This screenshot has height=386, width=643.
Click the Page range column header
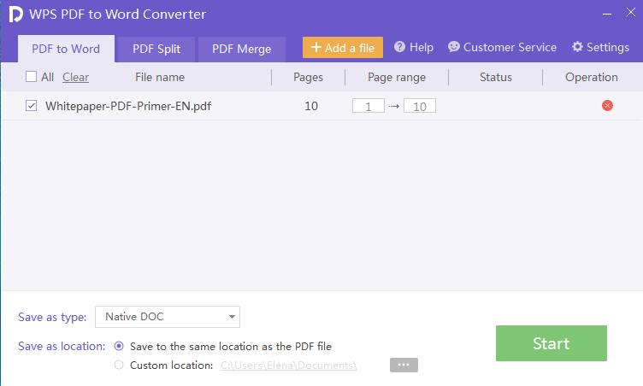[x=397, y=77]
